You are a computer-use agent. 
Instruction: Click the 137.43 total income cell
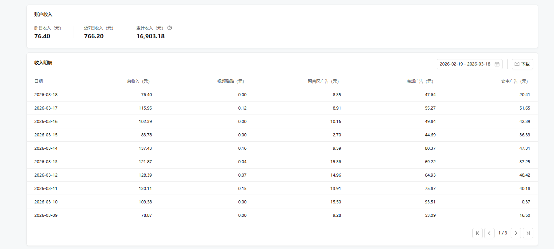145,148
